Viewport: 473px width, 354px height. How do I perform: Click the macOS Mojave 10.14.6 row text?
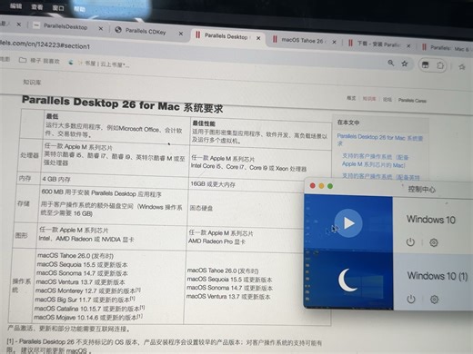pos(88,317)
